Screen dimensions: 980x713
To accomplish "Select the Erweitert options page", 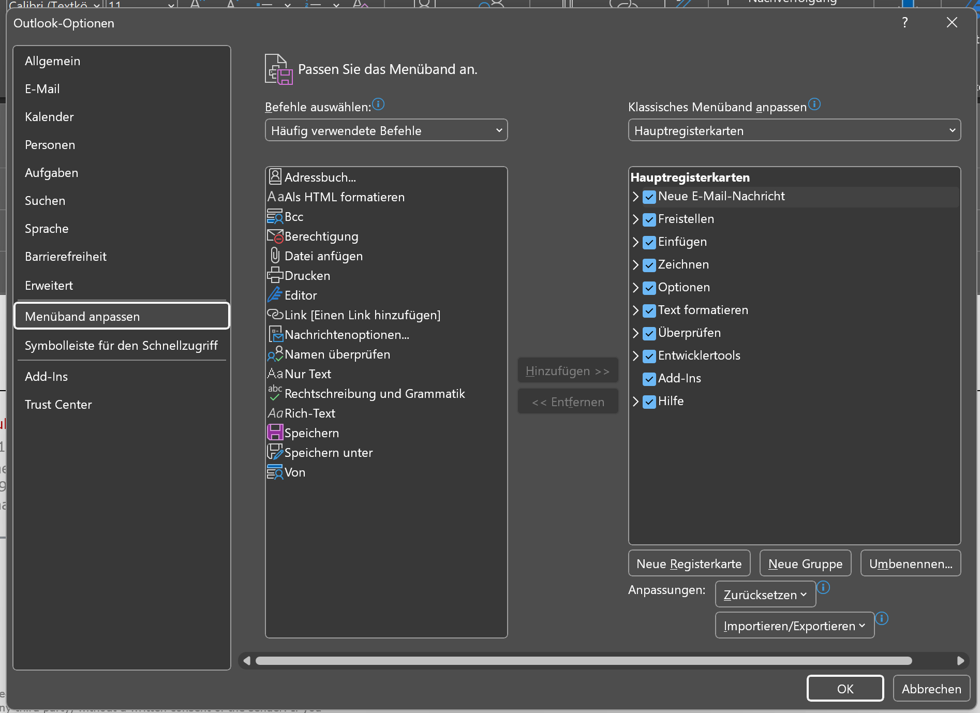I will [122, 286].
